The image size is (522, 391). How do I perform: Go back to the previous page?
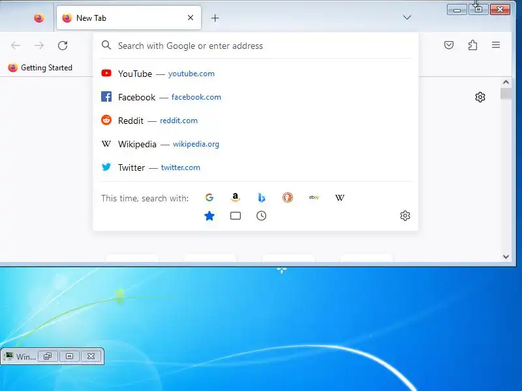tap(16, 46)
